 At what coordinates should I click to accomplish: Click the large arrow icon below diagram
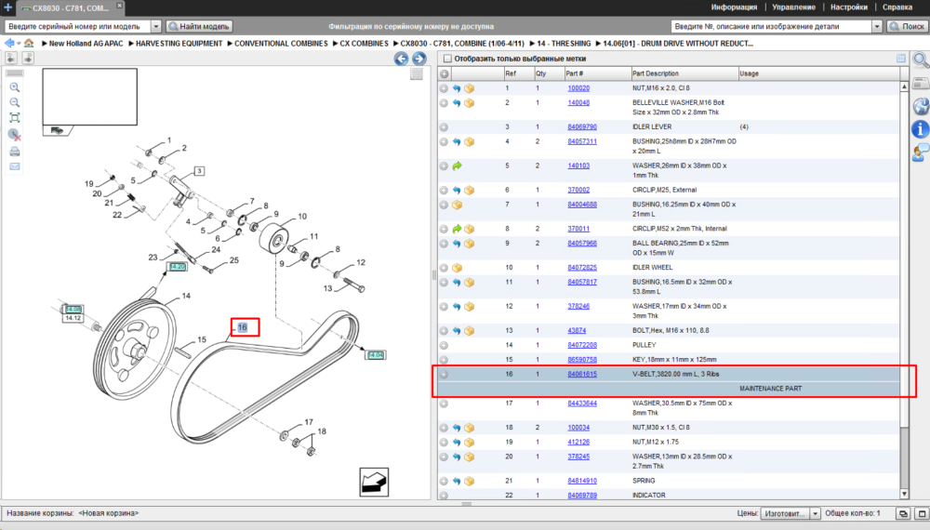tap(374, 482)
